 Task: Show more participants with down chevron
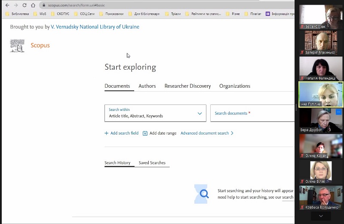pos(321,216)
